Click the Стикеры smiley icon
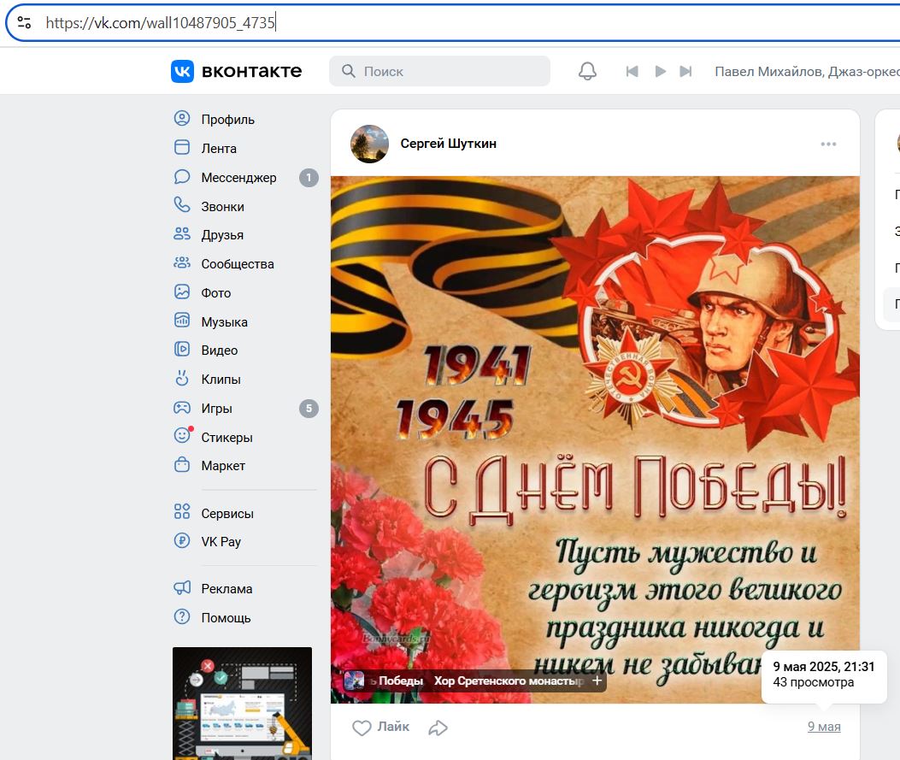 [182, 436]
